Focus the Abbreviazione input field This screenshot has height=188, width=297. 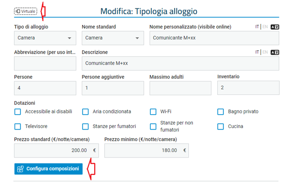(45, 63)
